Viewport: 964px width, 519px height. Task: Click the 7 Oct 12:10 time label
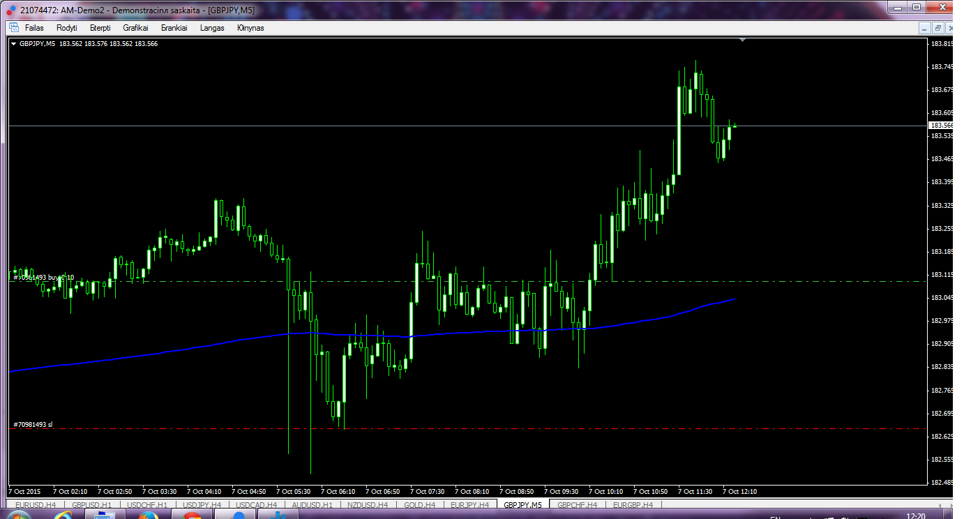click(x=739, y=492)
